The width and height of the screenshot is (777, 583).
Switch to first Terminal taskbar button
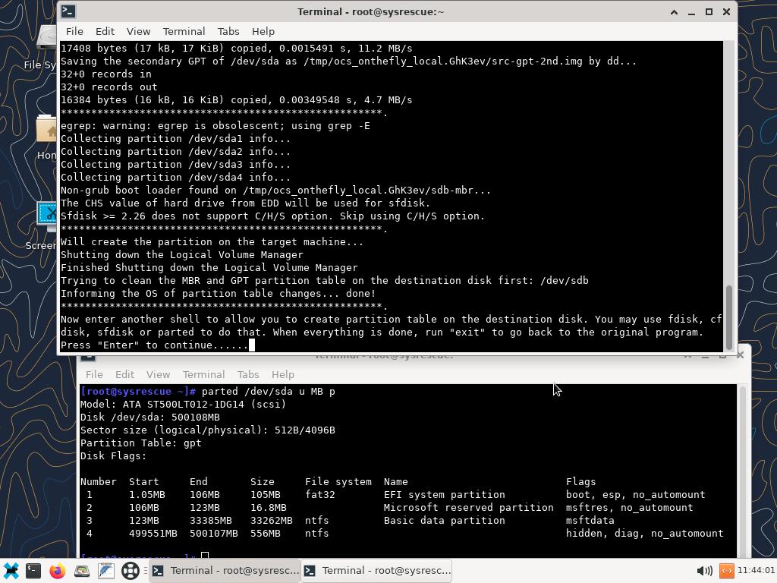click(225, 571)
